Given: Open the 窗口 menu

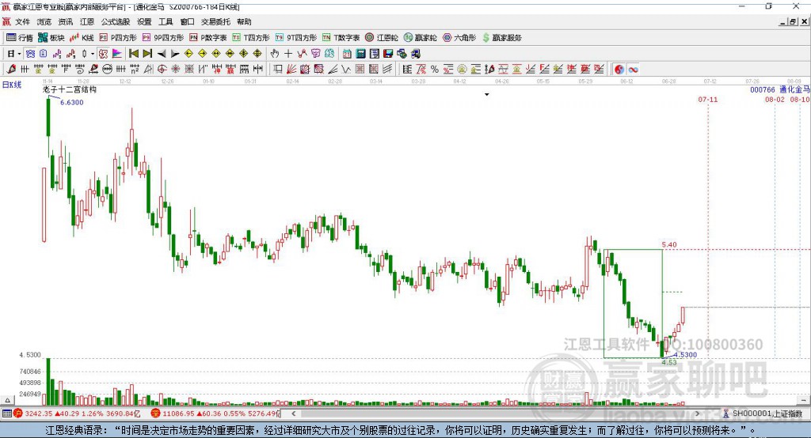Looking at the screenshot, I should coord(187,21).
